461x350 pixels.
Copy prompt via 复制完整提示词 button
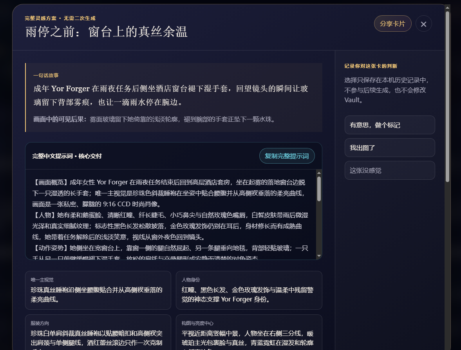click(287, 156)
